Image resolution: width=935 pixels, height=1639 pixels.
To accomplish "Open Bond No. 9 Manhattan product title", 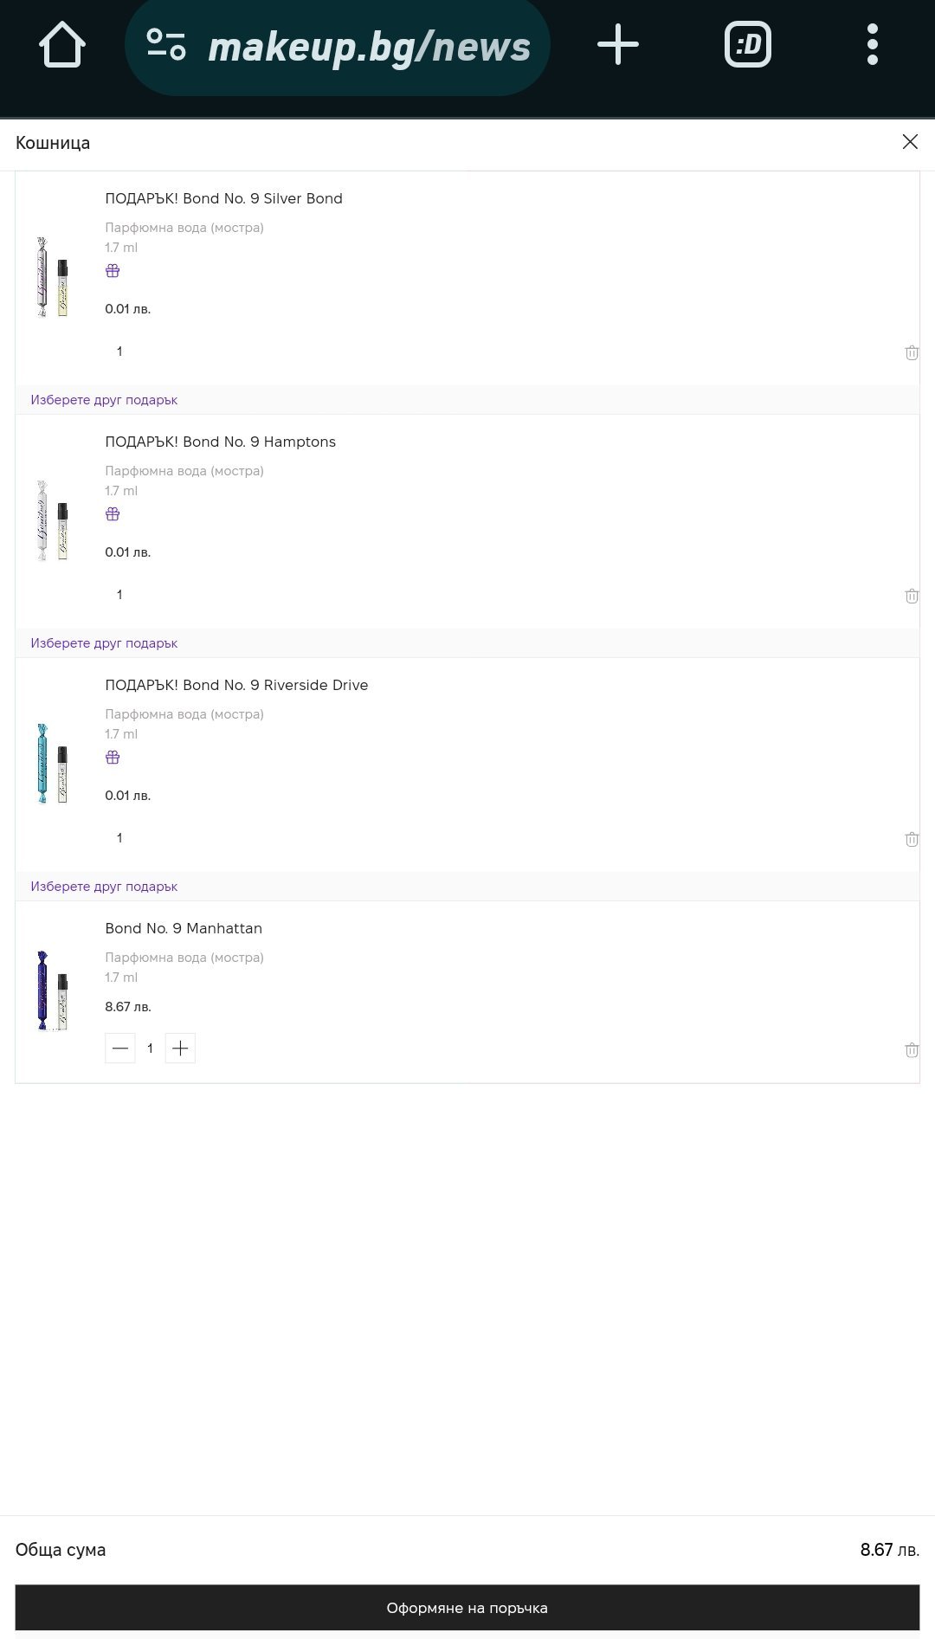I will click(x=184, y=928).
